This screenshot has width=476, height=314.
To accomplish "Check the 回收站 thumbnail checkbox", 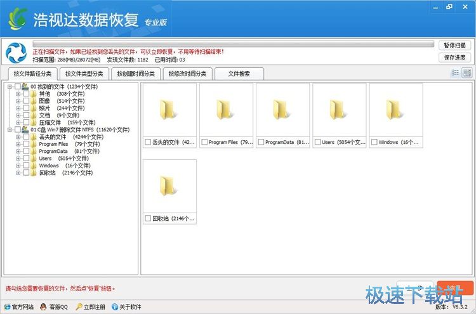I will [148, 218].
